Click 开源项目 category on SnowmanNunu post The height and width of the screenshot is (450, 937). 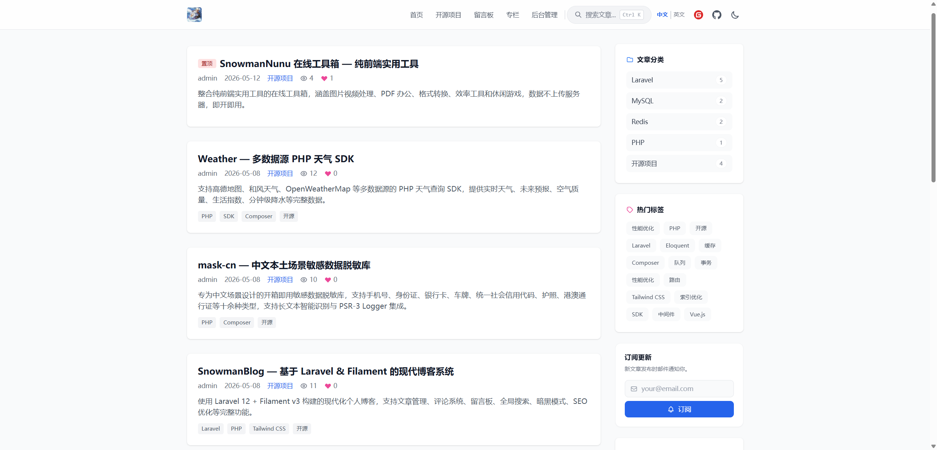tap(280, 78)
